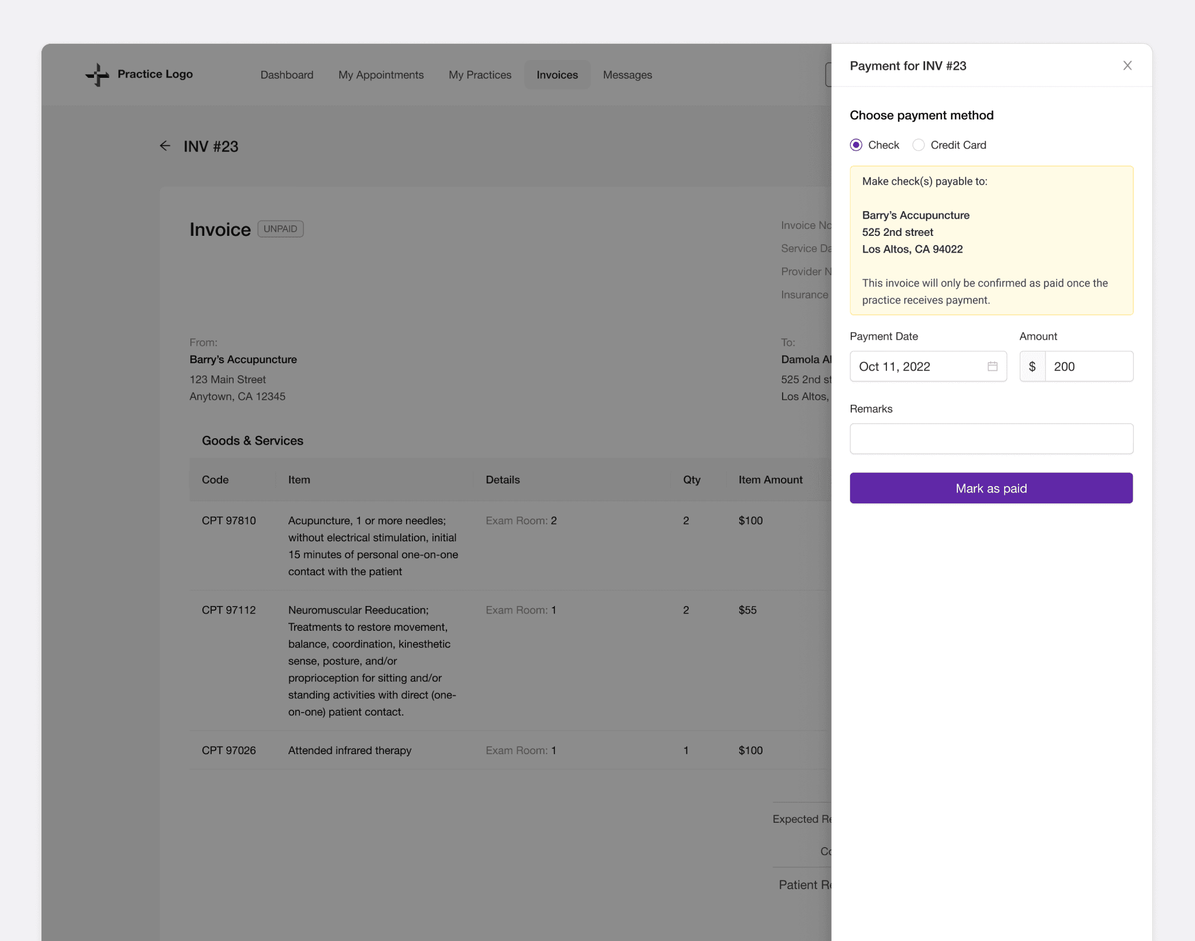Go back using the arrow beside INV #23

[x=165, y=146]
